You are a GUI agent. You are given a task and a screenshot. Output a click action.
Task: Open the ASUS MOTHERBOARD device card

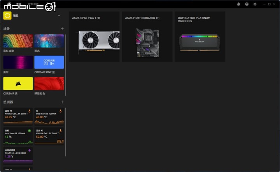(x=147, y=37)
